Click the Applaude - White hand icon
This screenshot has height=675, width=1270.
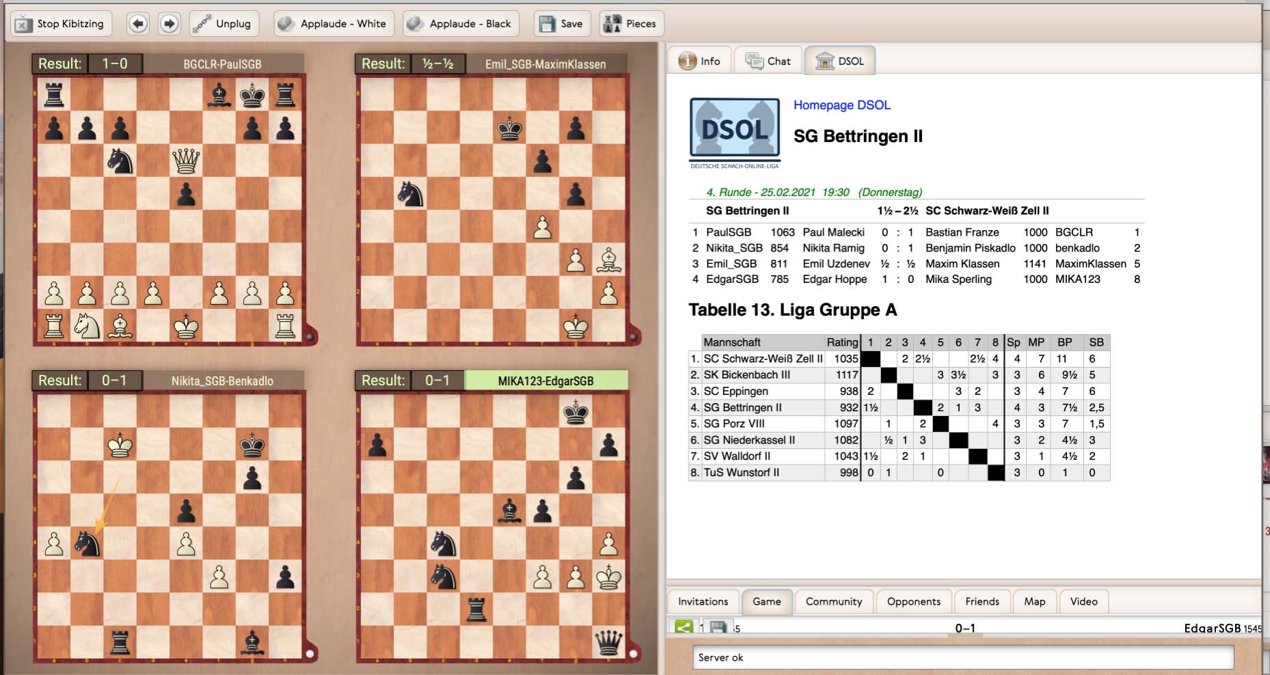[284, 23]
